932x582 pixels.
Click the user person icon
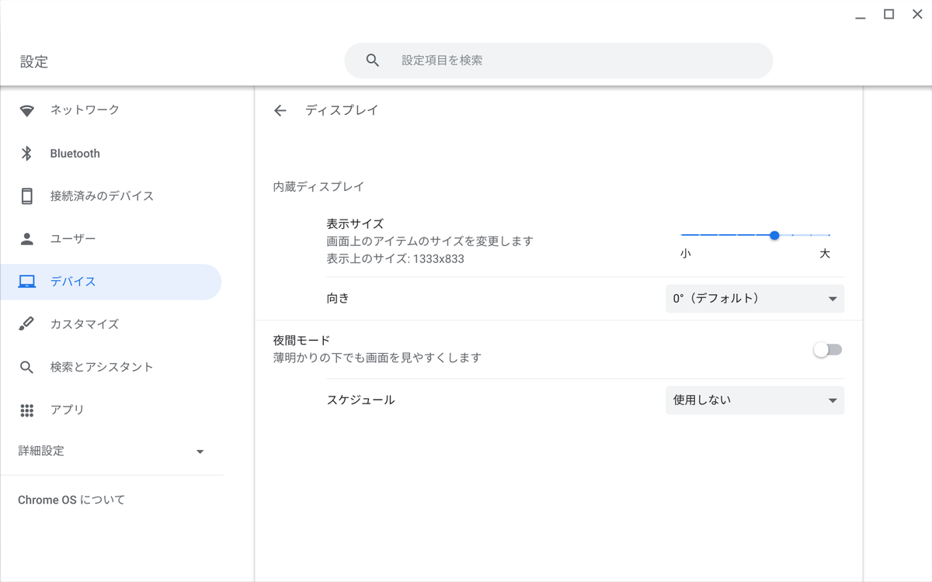(x=27, y=239)
